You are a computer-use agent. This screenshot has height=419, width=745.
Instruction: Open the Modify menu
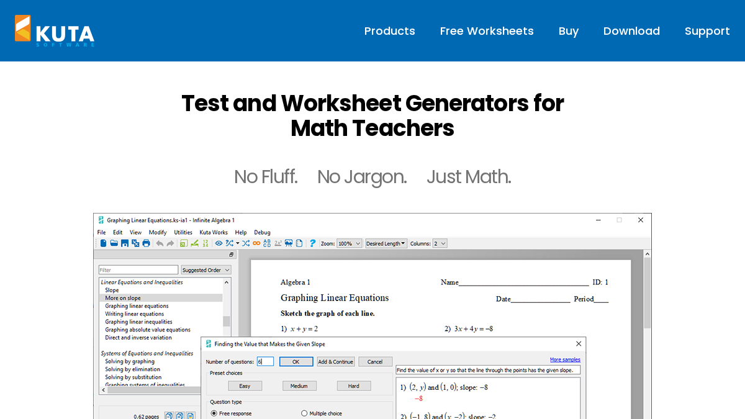pyautogui.click(x=158, y=232)
